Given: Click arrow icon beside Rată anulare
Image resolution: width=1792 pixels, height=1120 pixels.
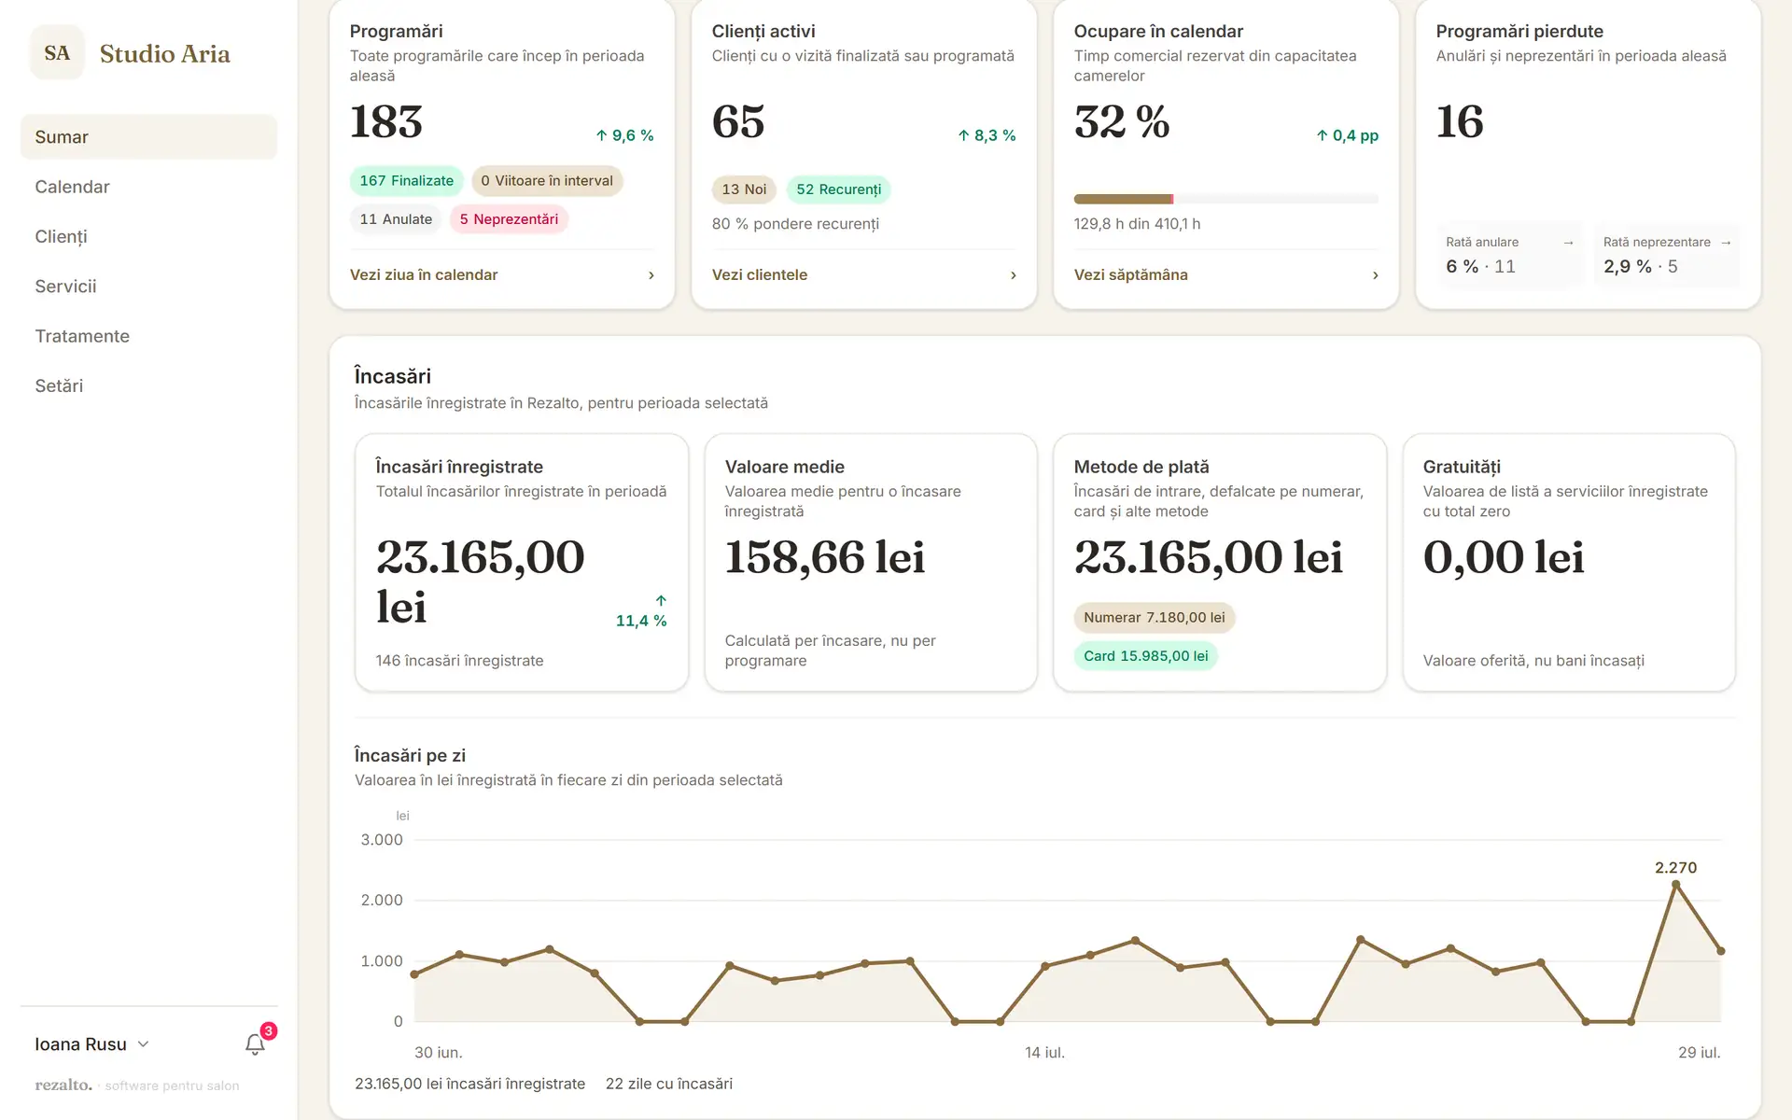Looking at the screenshot, I should pos(1568,243).
